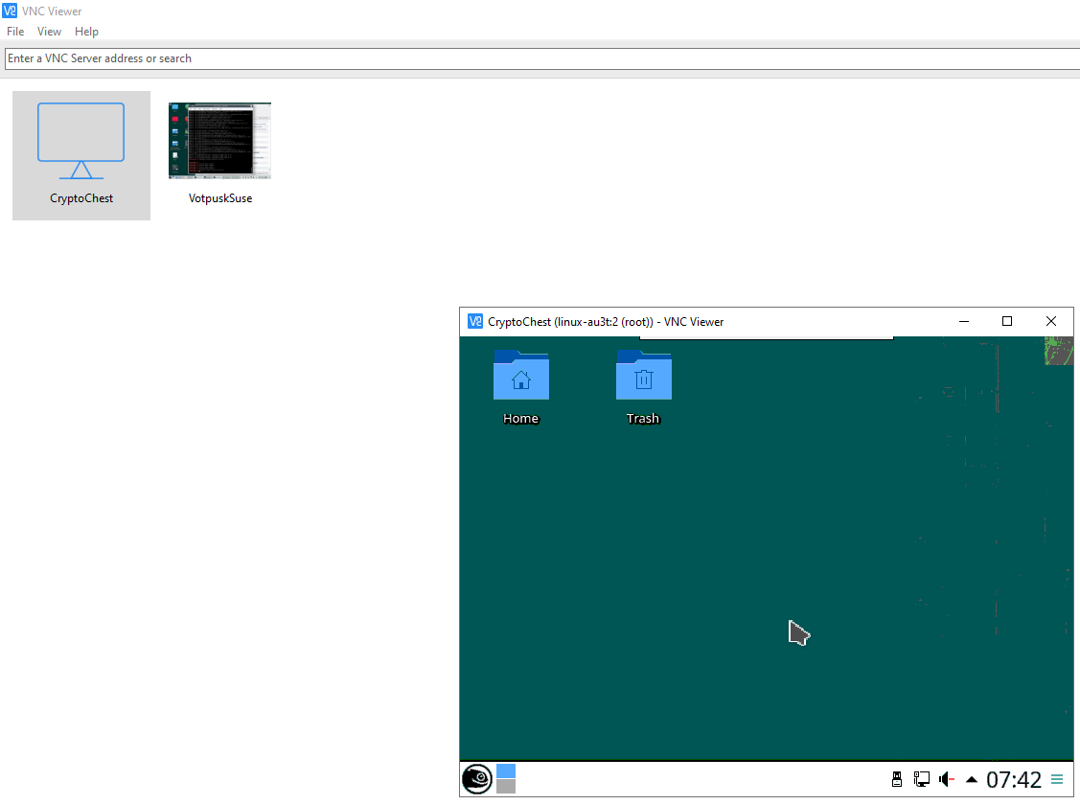The height and width of the screenshot is (805, 1080).
Task: Click the VNC Viewer logo in main title bar
Action: (10, 11)
